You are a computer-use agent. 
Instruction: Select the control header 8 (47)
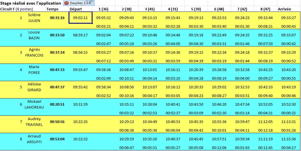(265, 9)
